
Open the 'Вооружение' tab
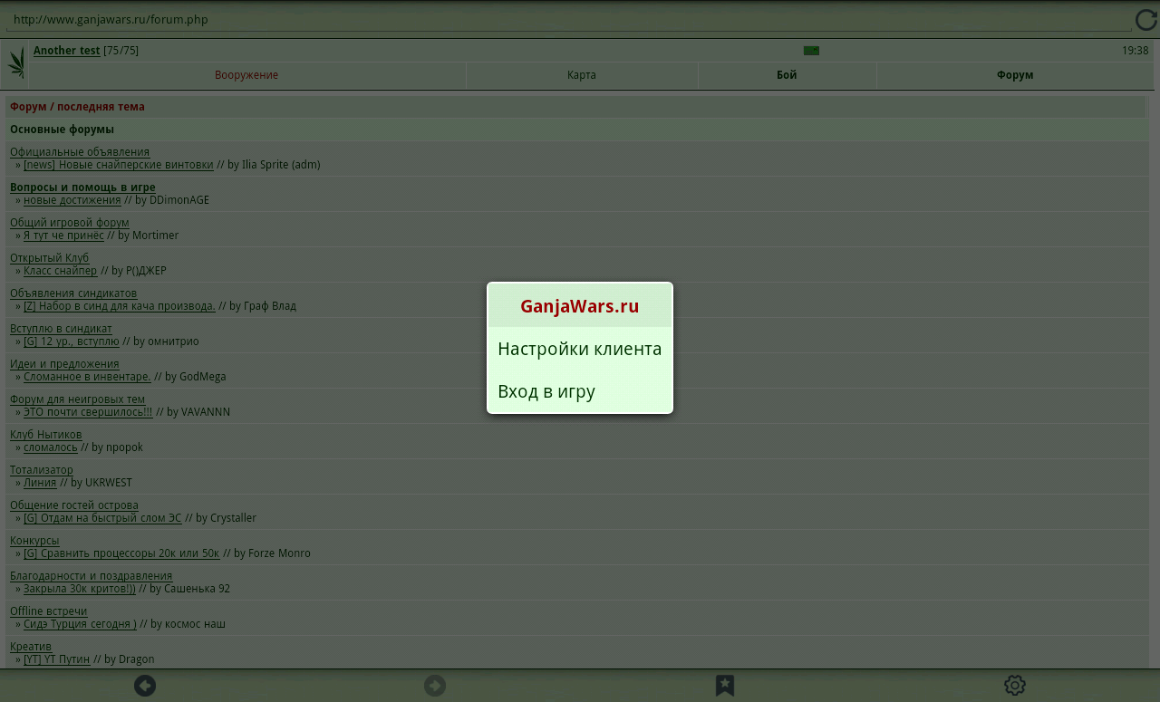[x=246, y=75]
